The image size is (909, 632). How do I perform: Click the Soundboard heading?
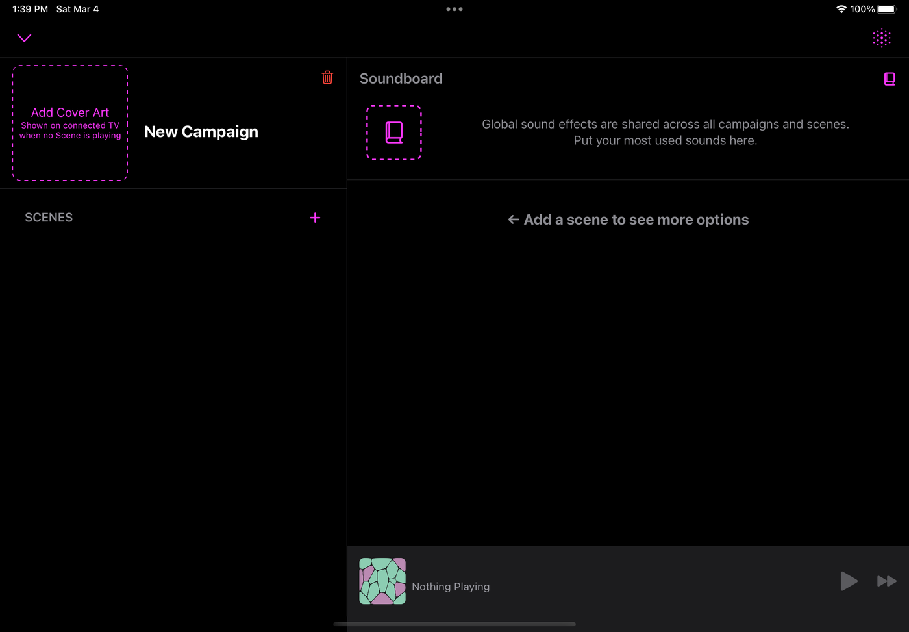[x=401, y=79]
